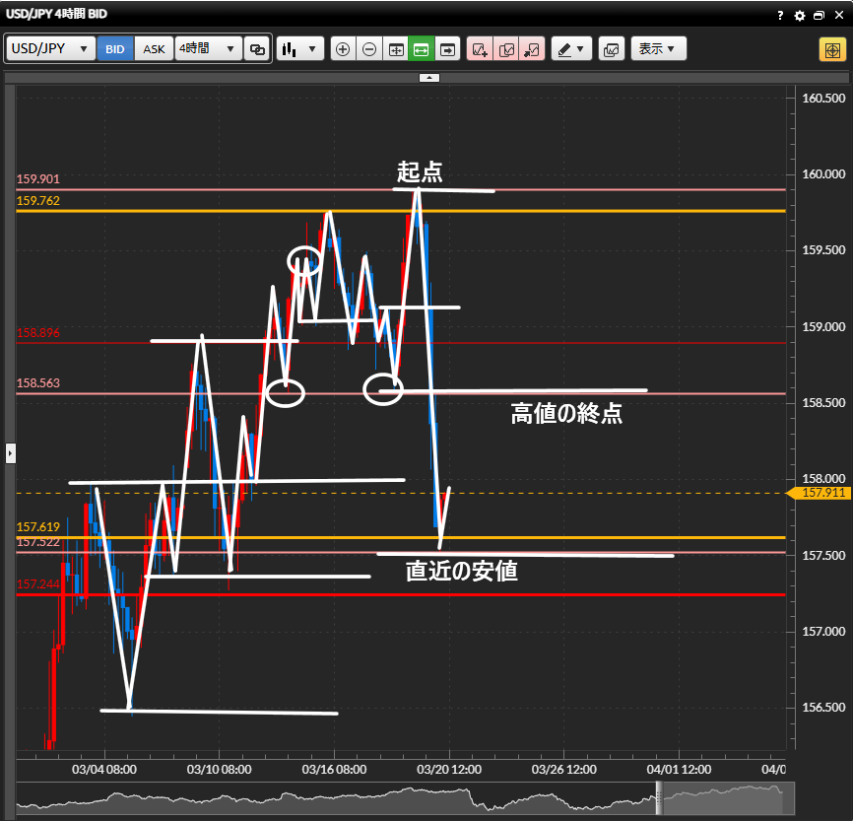853x821 pixels.
Task: Open the chart type candlestick dropdown
Action: [300, 49]
